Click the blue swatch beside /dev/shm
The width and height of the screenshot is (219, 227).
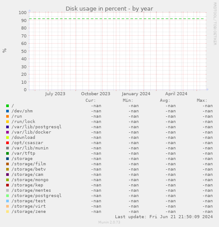click(x=7, y=111)
